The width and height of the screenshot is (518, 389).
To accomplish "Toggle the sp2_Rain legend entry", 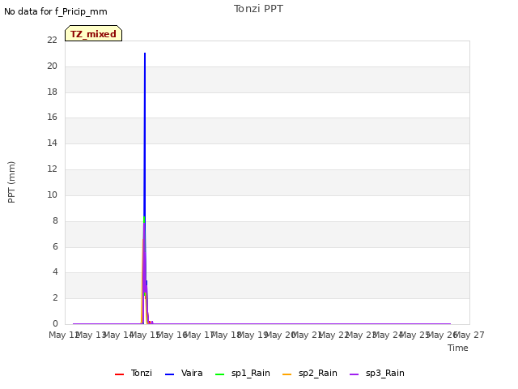I will (310, 373).
